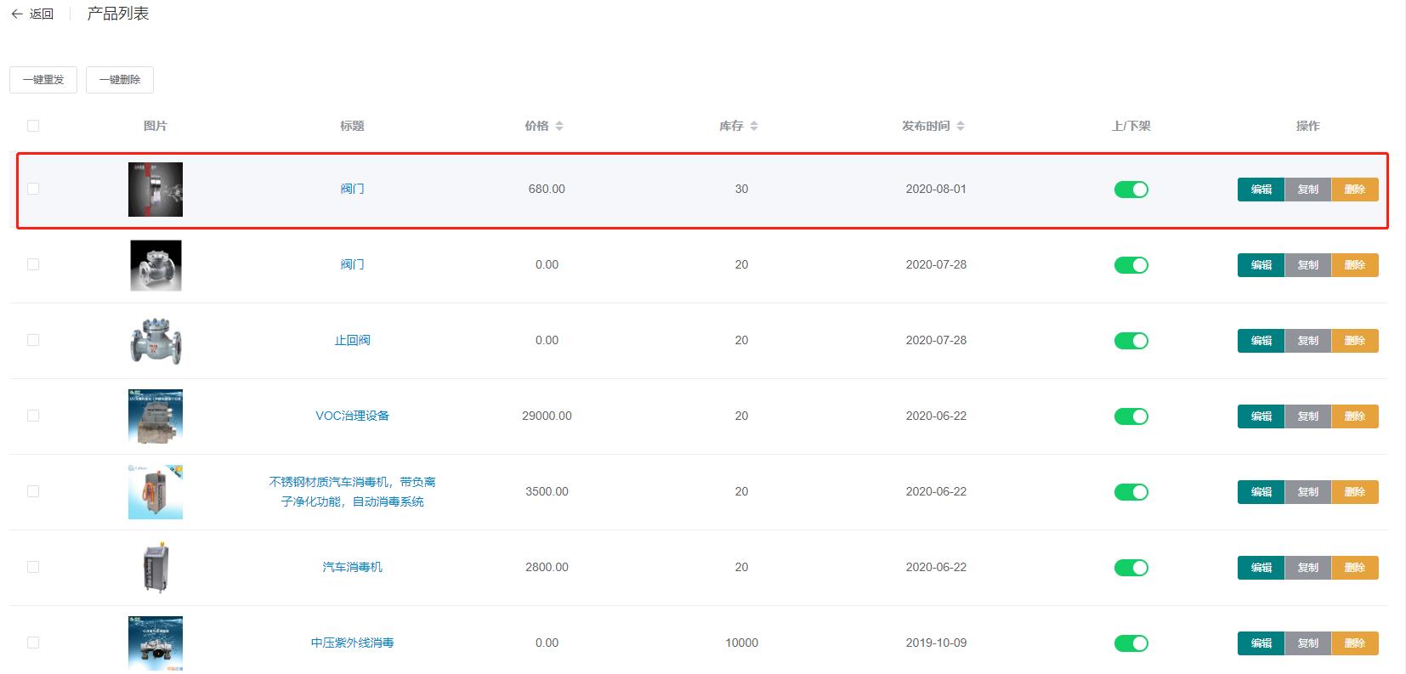Click the back arrow 返回
The width and height of the screenshot is (1406, 674).
tap(32, 14)
